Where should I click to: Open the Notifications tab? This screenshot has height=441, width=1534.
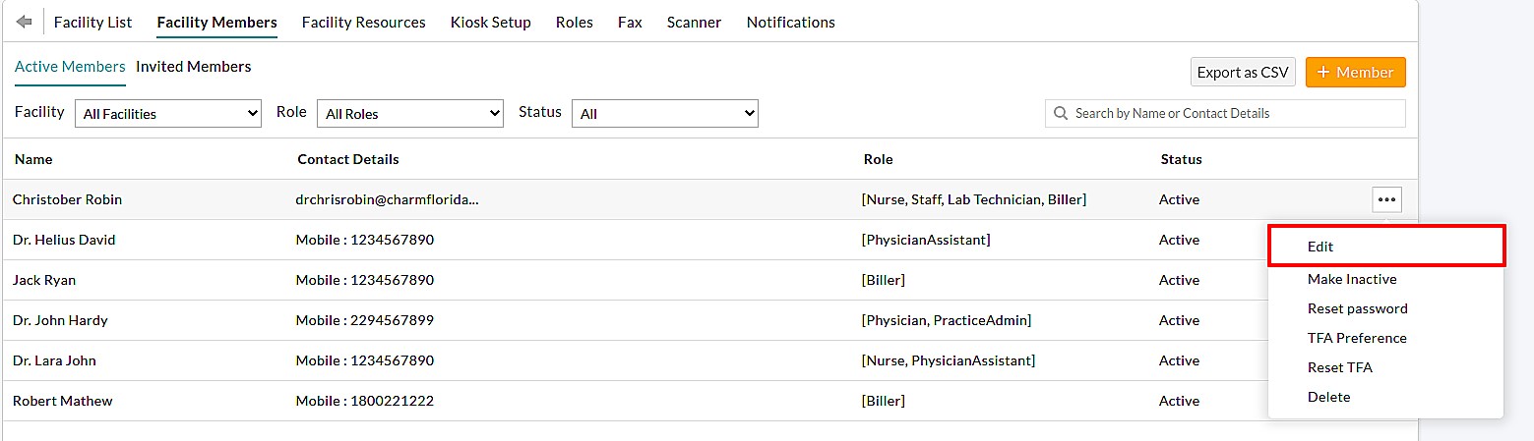(790, 22)
